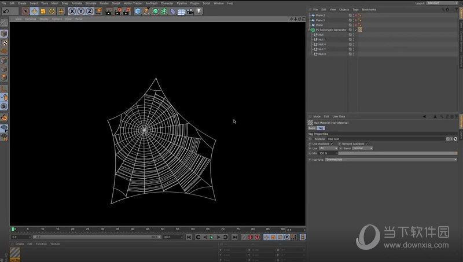Activate the Scale tool

click(x=43, y=11)
